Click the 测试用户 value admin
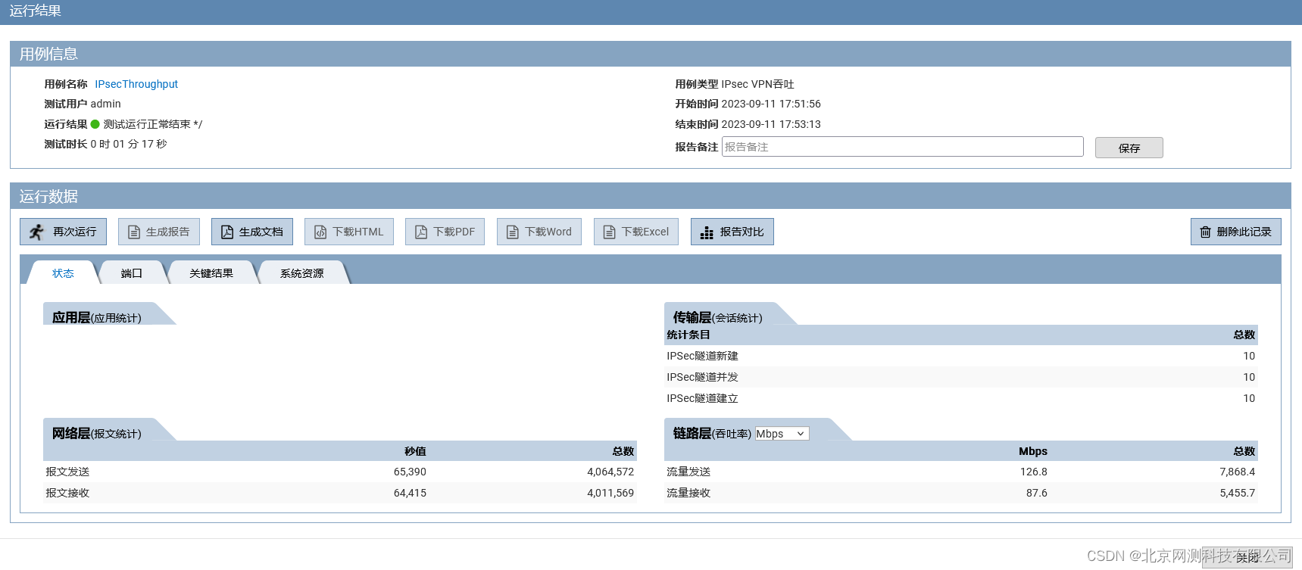The height and width of the screenshot is (570, 1302). [x=106, y=104]
